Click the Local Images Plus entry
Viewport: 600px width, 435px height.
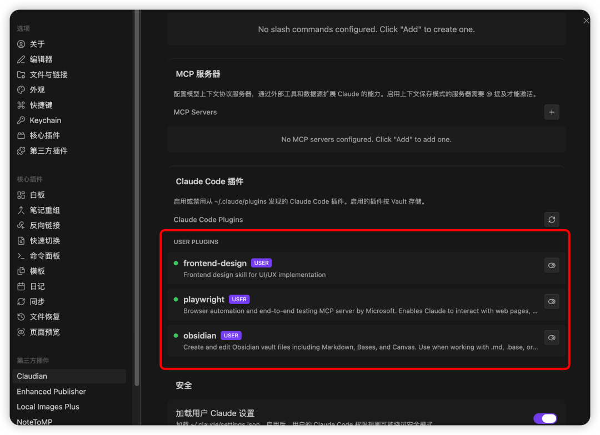click(x=48, y=406)
